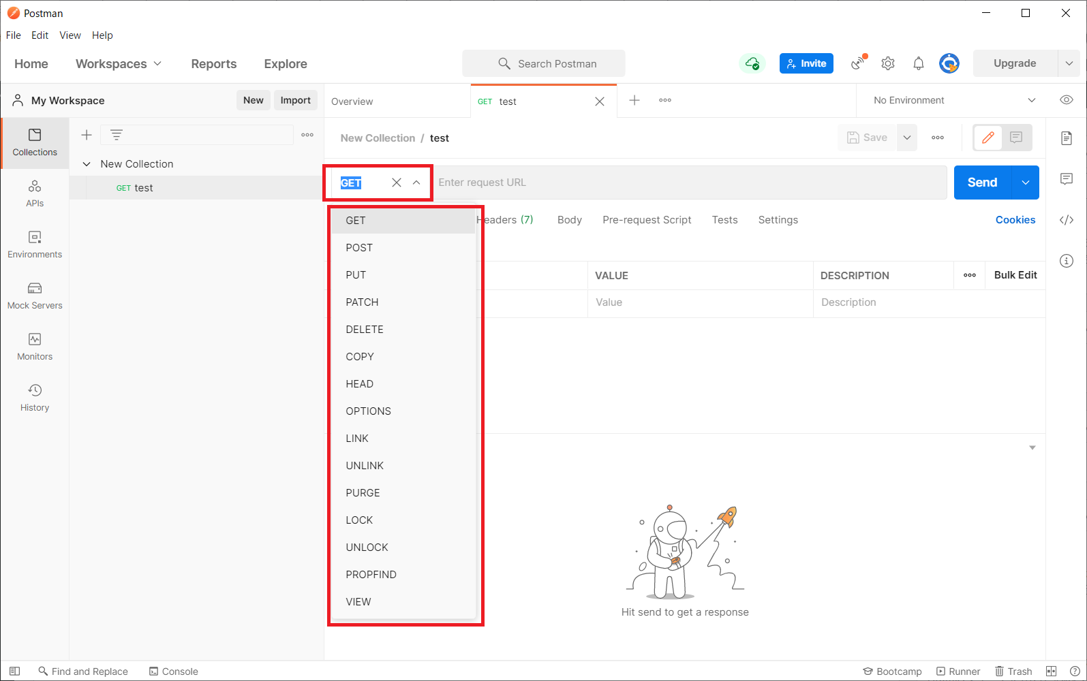
Task: Collapse the method dropdown chevron
Action: click(416, 183)
